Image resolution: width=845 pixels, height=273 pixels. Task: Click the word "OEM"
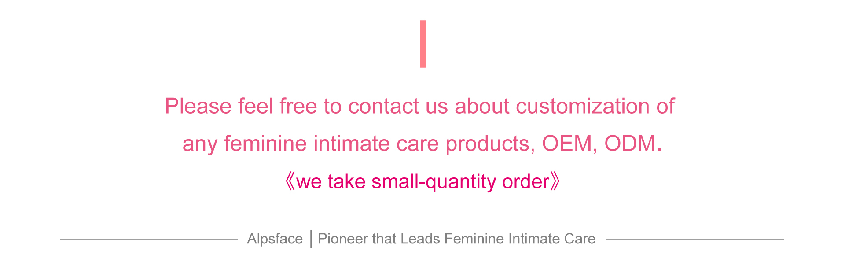click(x=567, y=144)
